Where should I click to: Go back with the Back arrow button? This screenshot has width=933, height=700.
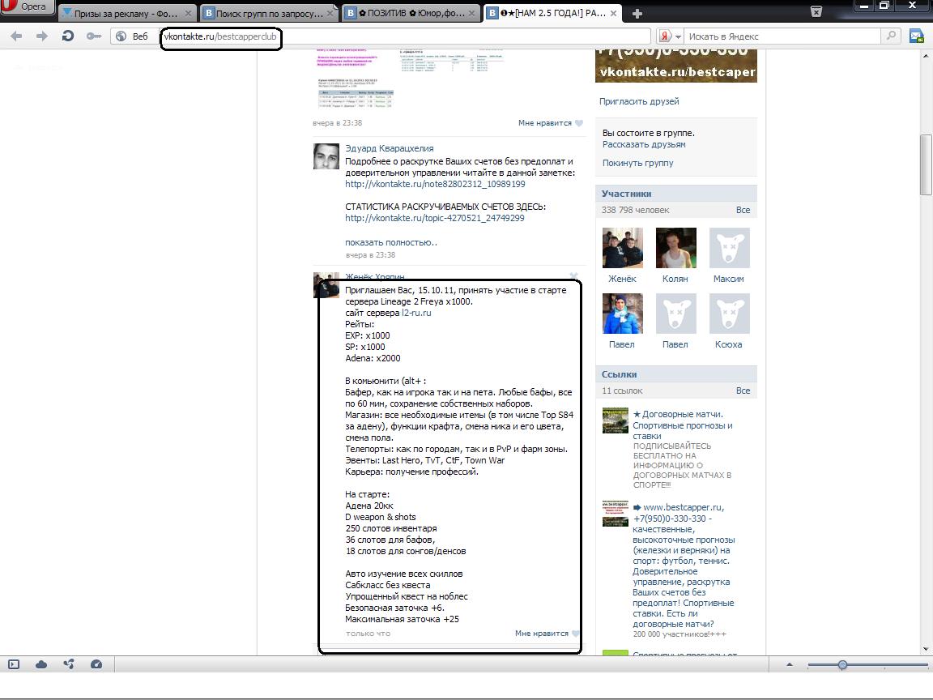tap(16, 36)
